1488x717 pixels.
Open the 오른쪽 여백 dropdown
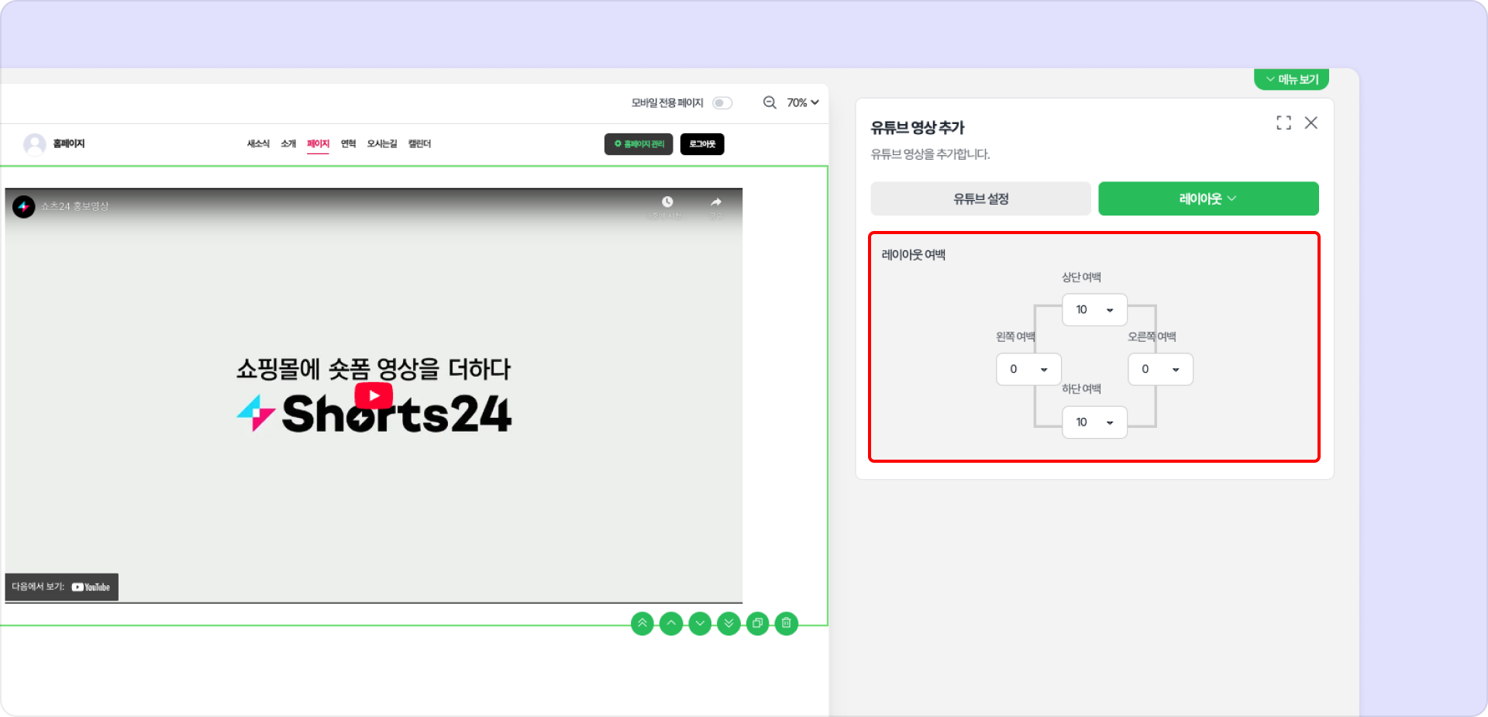coord(1160,370)
